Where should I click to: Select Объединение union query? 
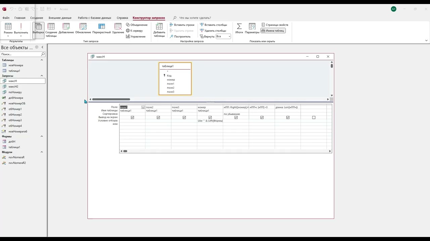click(137, 25)
